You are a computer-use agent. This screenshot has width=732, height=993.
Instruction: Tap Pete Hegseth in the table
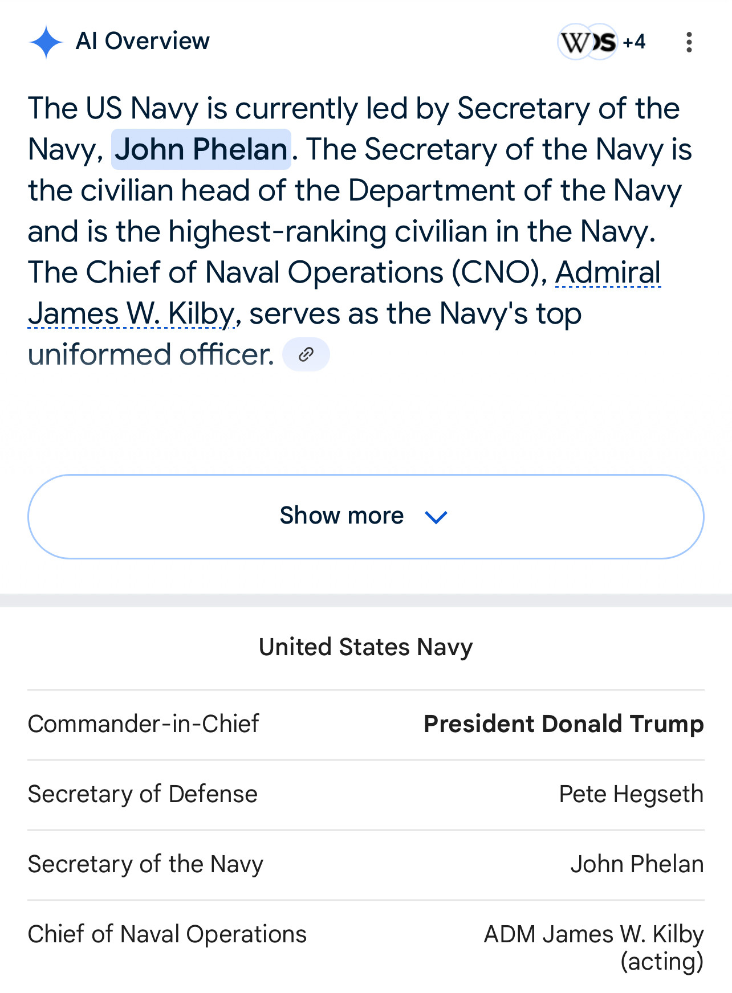coord(631,794)
